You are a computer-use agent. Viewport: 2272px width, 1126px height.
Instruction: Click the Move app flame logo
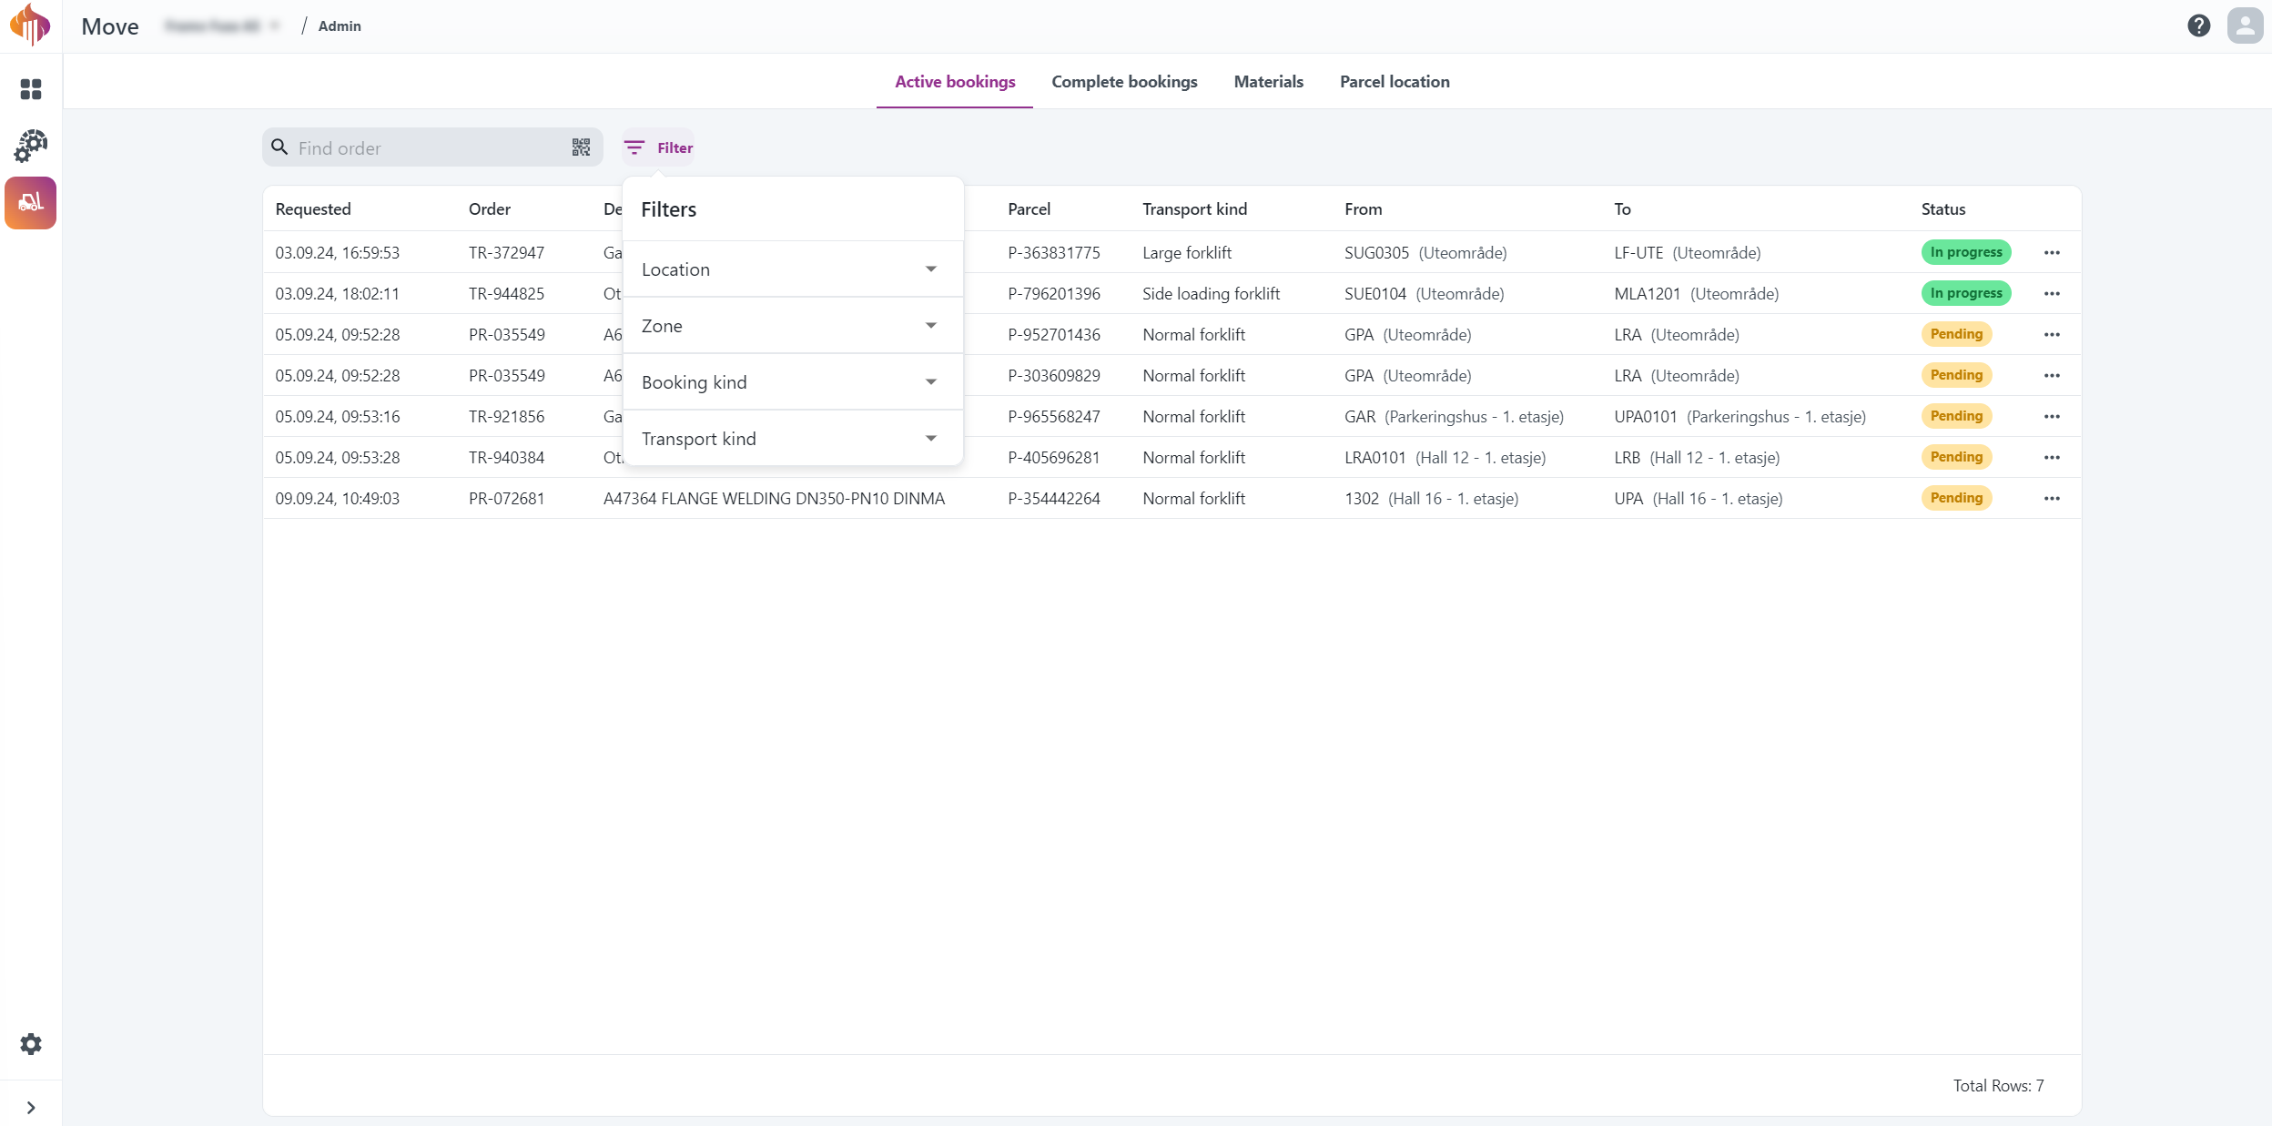click(30, 25)
